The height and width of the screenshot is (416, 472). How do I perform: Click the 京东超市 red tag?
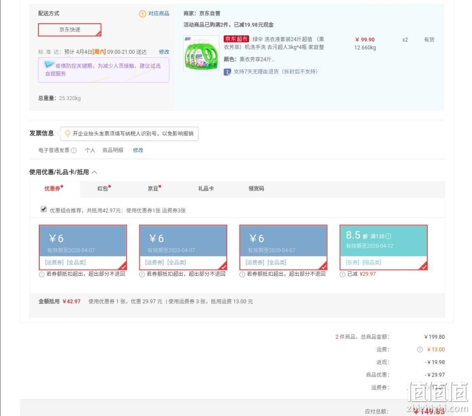click(236, 39)
